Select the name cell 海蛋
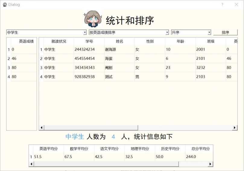244x171 pixels. pos(119,58)
